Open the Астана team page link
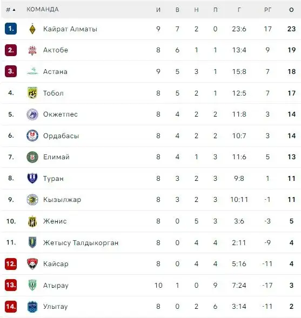This screenshot has width=301, height=318. coord(55,72)
